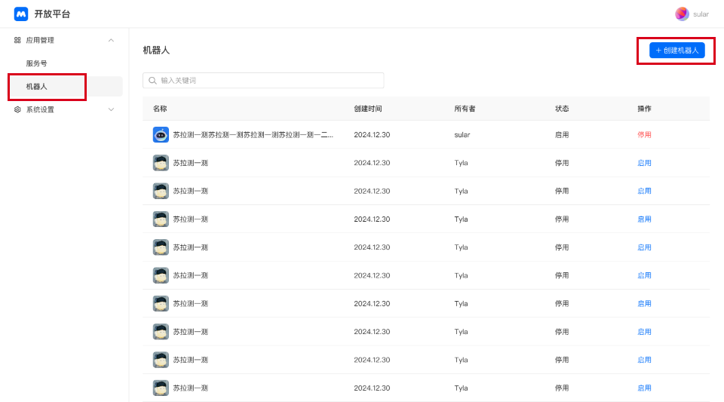Click the plus icon on 创建机器人 button
Image resolution: width=724 pixels, height=402 pixels.
[x=658, y=51]
